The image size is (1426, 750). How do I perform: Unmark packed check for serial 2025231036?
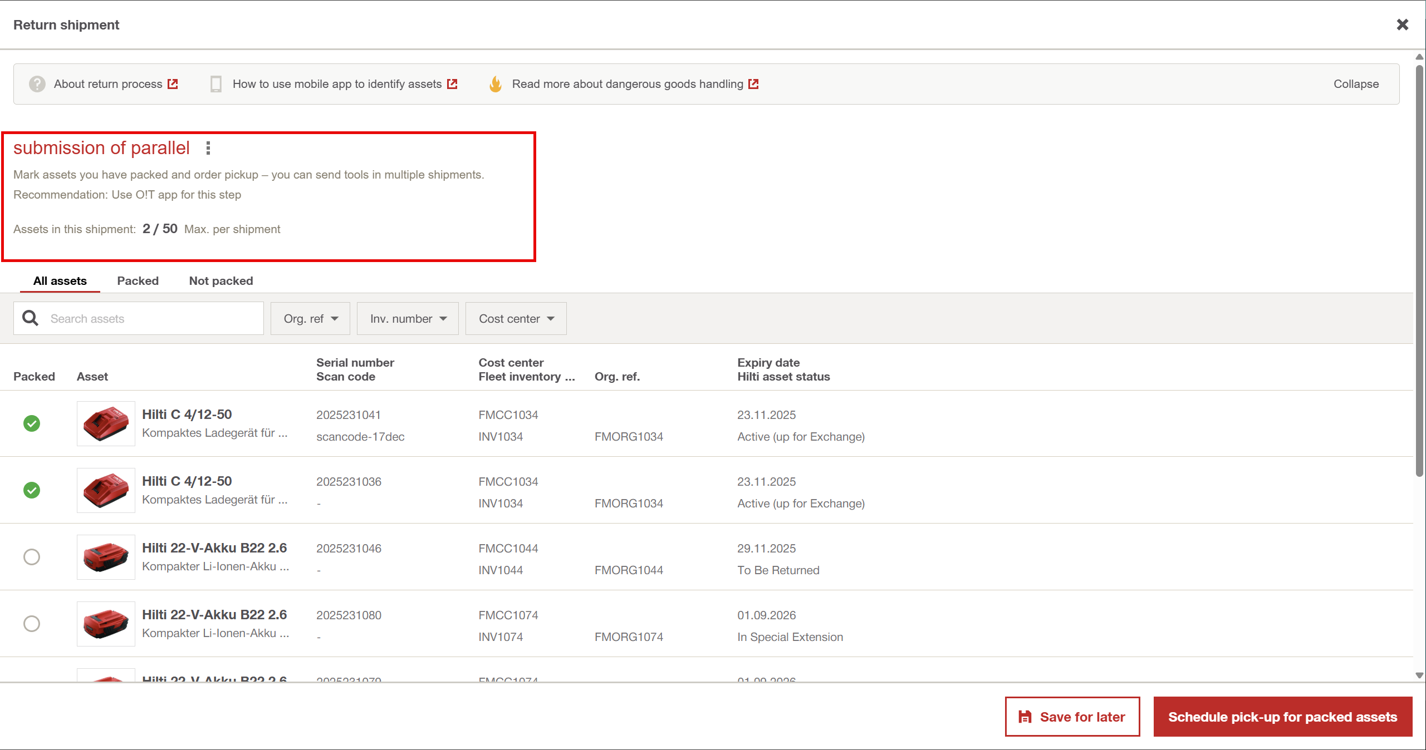pyautogui.click(x=32, y=490)
